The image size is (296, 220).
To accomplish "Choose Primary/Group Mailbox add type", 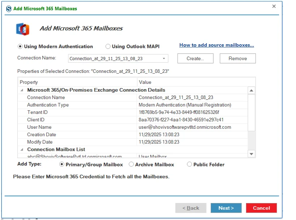I will pyautogui.click(x=61, y=164).
